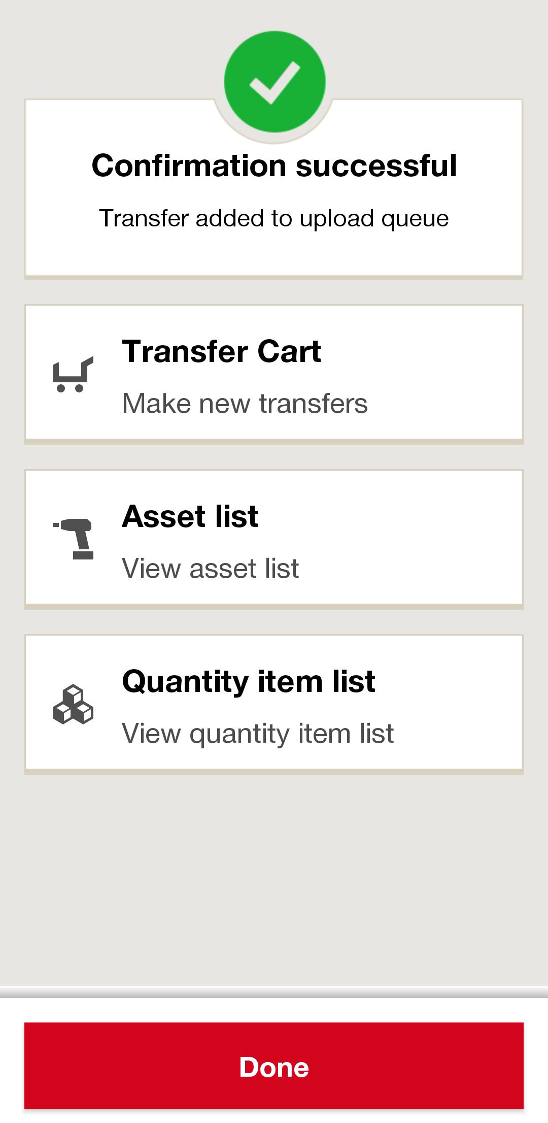Image resolution: width=548 pixels, height=1123 pixels.
Task: Open the Asset list card
Action: click(x=274, y=539)
